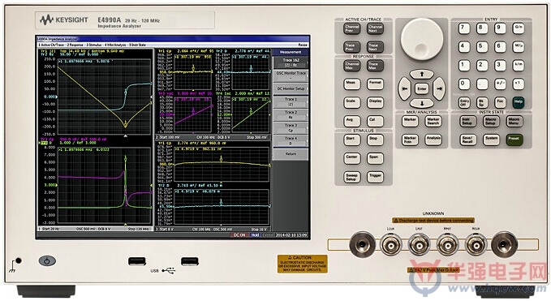Toggle the Hold status indicator
Image resolution: width=551 pixels, height=301 pixels.
(255, 235)
